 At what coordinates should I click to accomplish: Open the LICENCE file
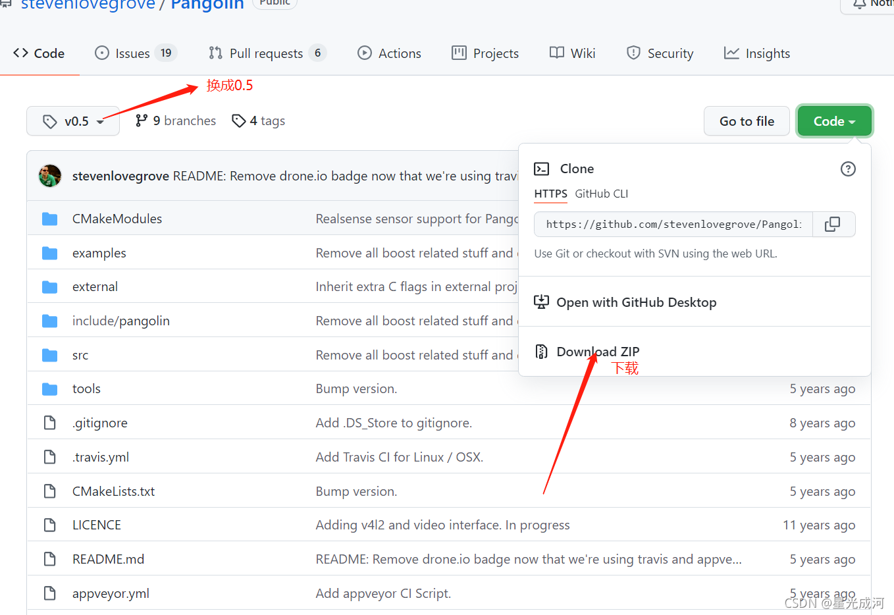[97, 525]
